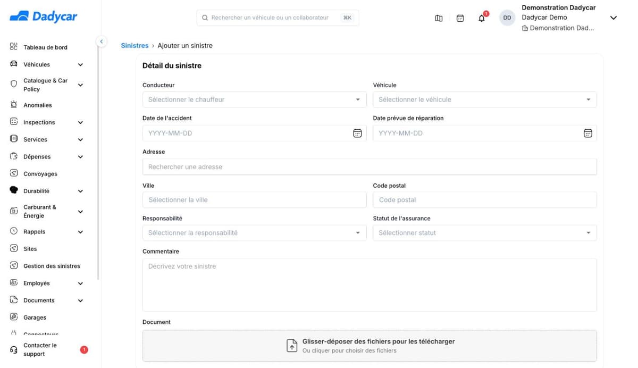Screen dimensions: 638x368
Task: Click the Documents sidebar icon
Action: click(14, 300)
